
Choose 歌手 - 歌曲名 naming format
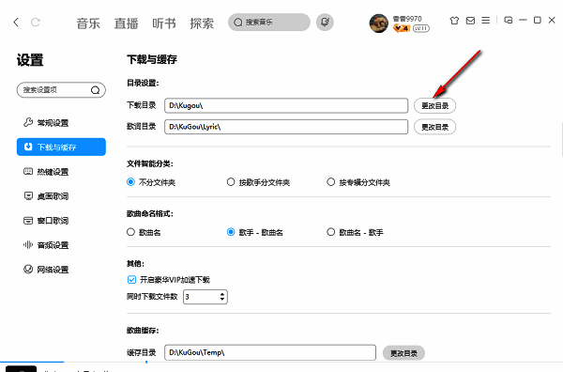pos(255,232)
